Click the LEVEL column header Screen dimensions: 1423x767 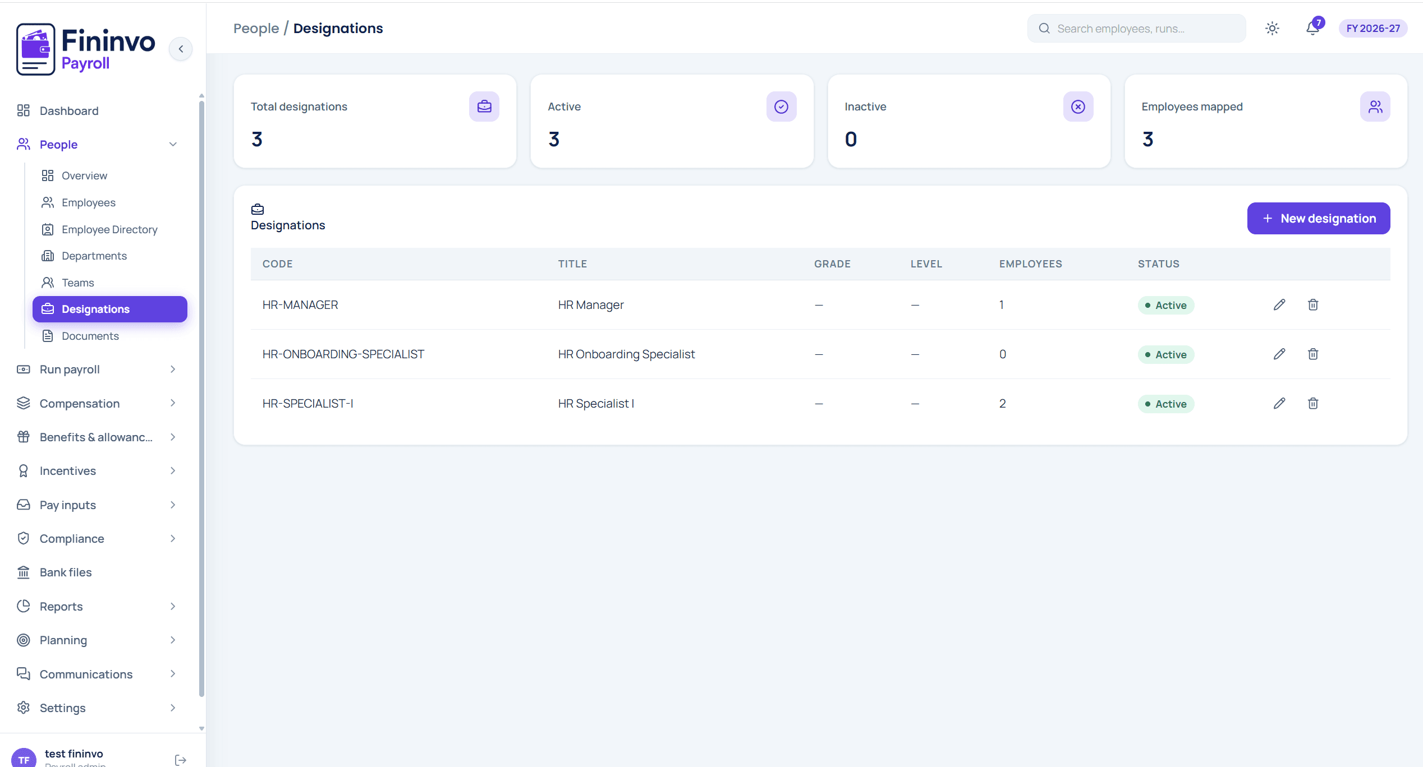pos(926,264)
